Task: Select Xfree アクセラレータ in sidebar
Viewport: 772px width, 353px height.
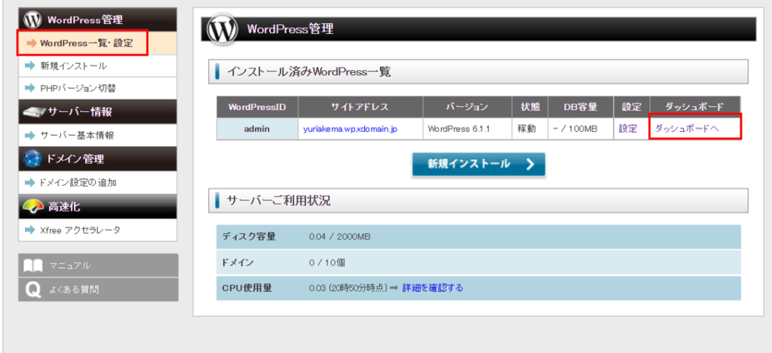Action: click(x=80, y=230)
